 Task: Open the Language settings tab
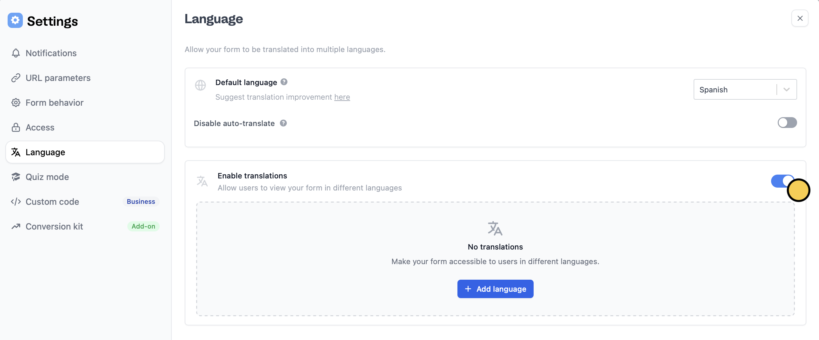(85, 152)
